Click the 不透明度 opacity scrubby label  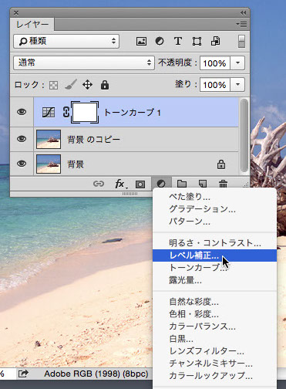click(177, 63)
